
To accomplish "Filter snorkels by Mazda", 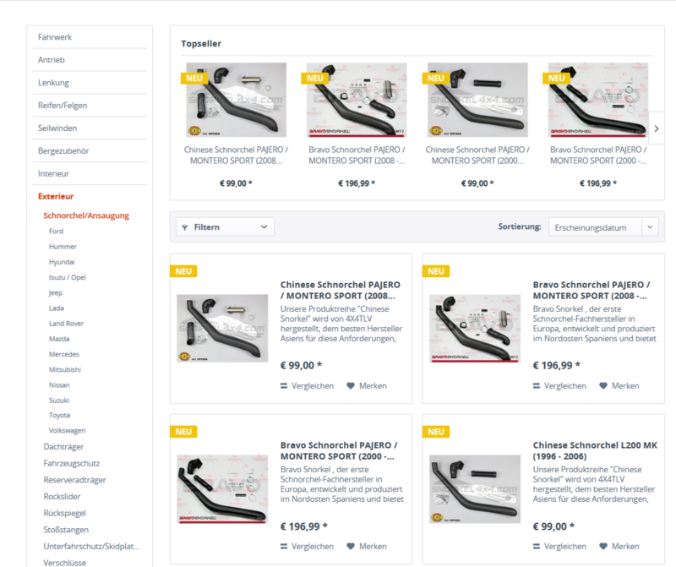I will pyautogui.click(x=59, y=339).
